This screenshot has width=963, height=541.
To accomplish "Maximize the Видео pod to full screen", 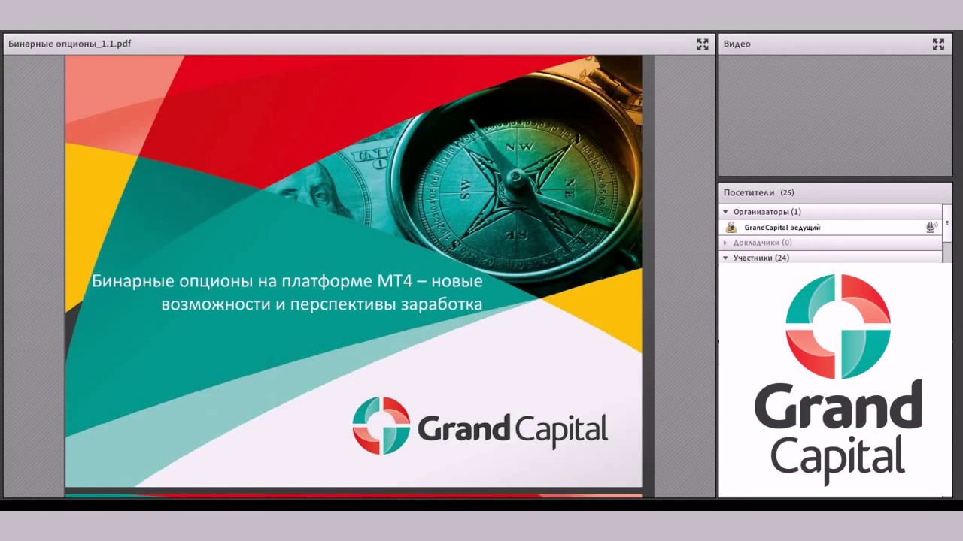I will (x=938, y=44).
